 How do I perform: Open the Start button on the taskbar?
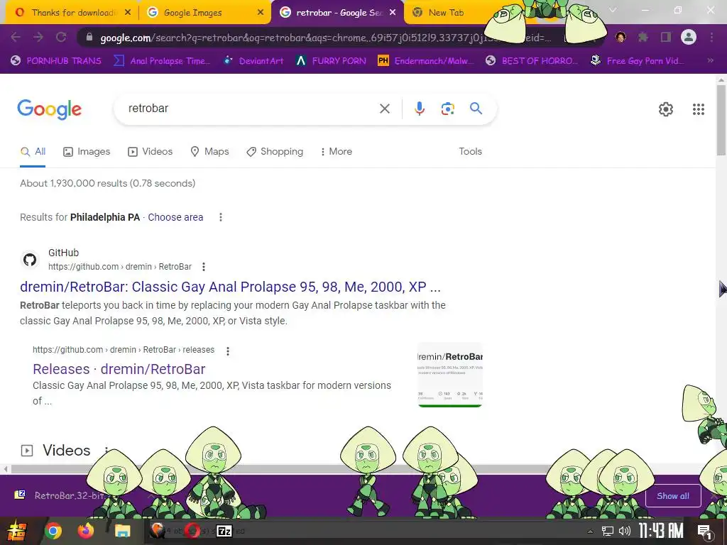(x=16, y=531)
